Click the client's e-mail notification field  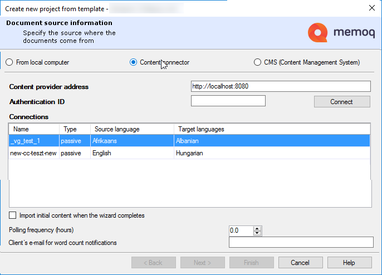(301, 242)
